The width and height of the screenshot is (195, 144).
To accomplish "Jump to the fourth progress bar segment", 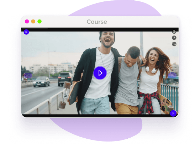I will point(113,28).
